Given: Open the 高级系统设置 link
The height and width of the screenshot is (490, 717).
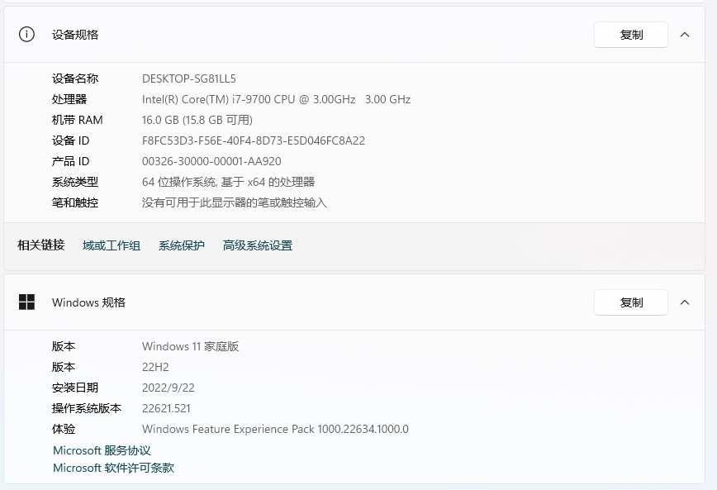Looking at the screenshot, I should pyautogui.click(x=258, y=245).
